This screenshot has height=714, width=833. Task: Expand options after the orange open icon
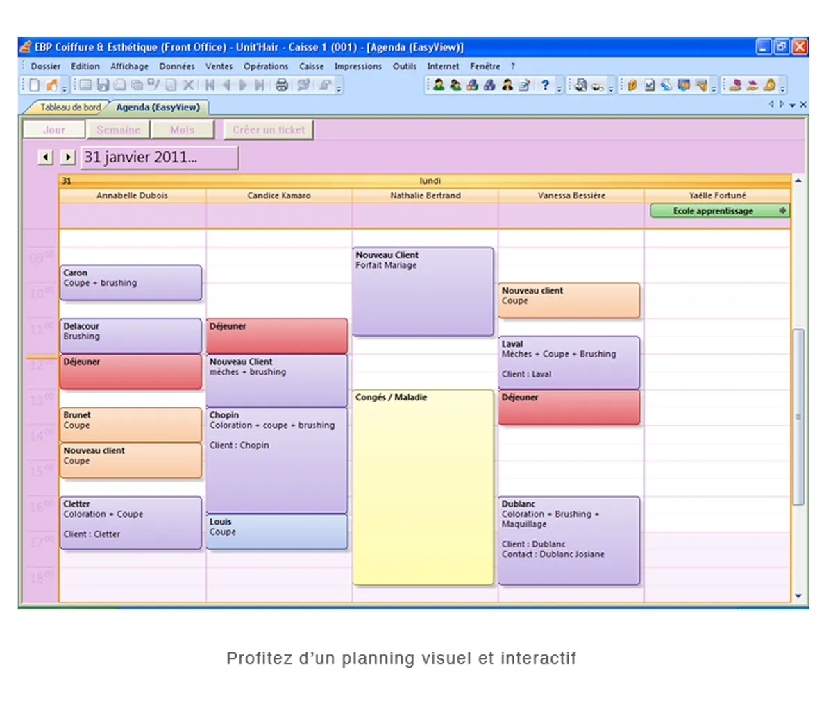click(64, 89)
